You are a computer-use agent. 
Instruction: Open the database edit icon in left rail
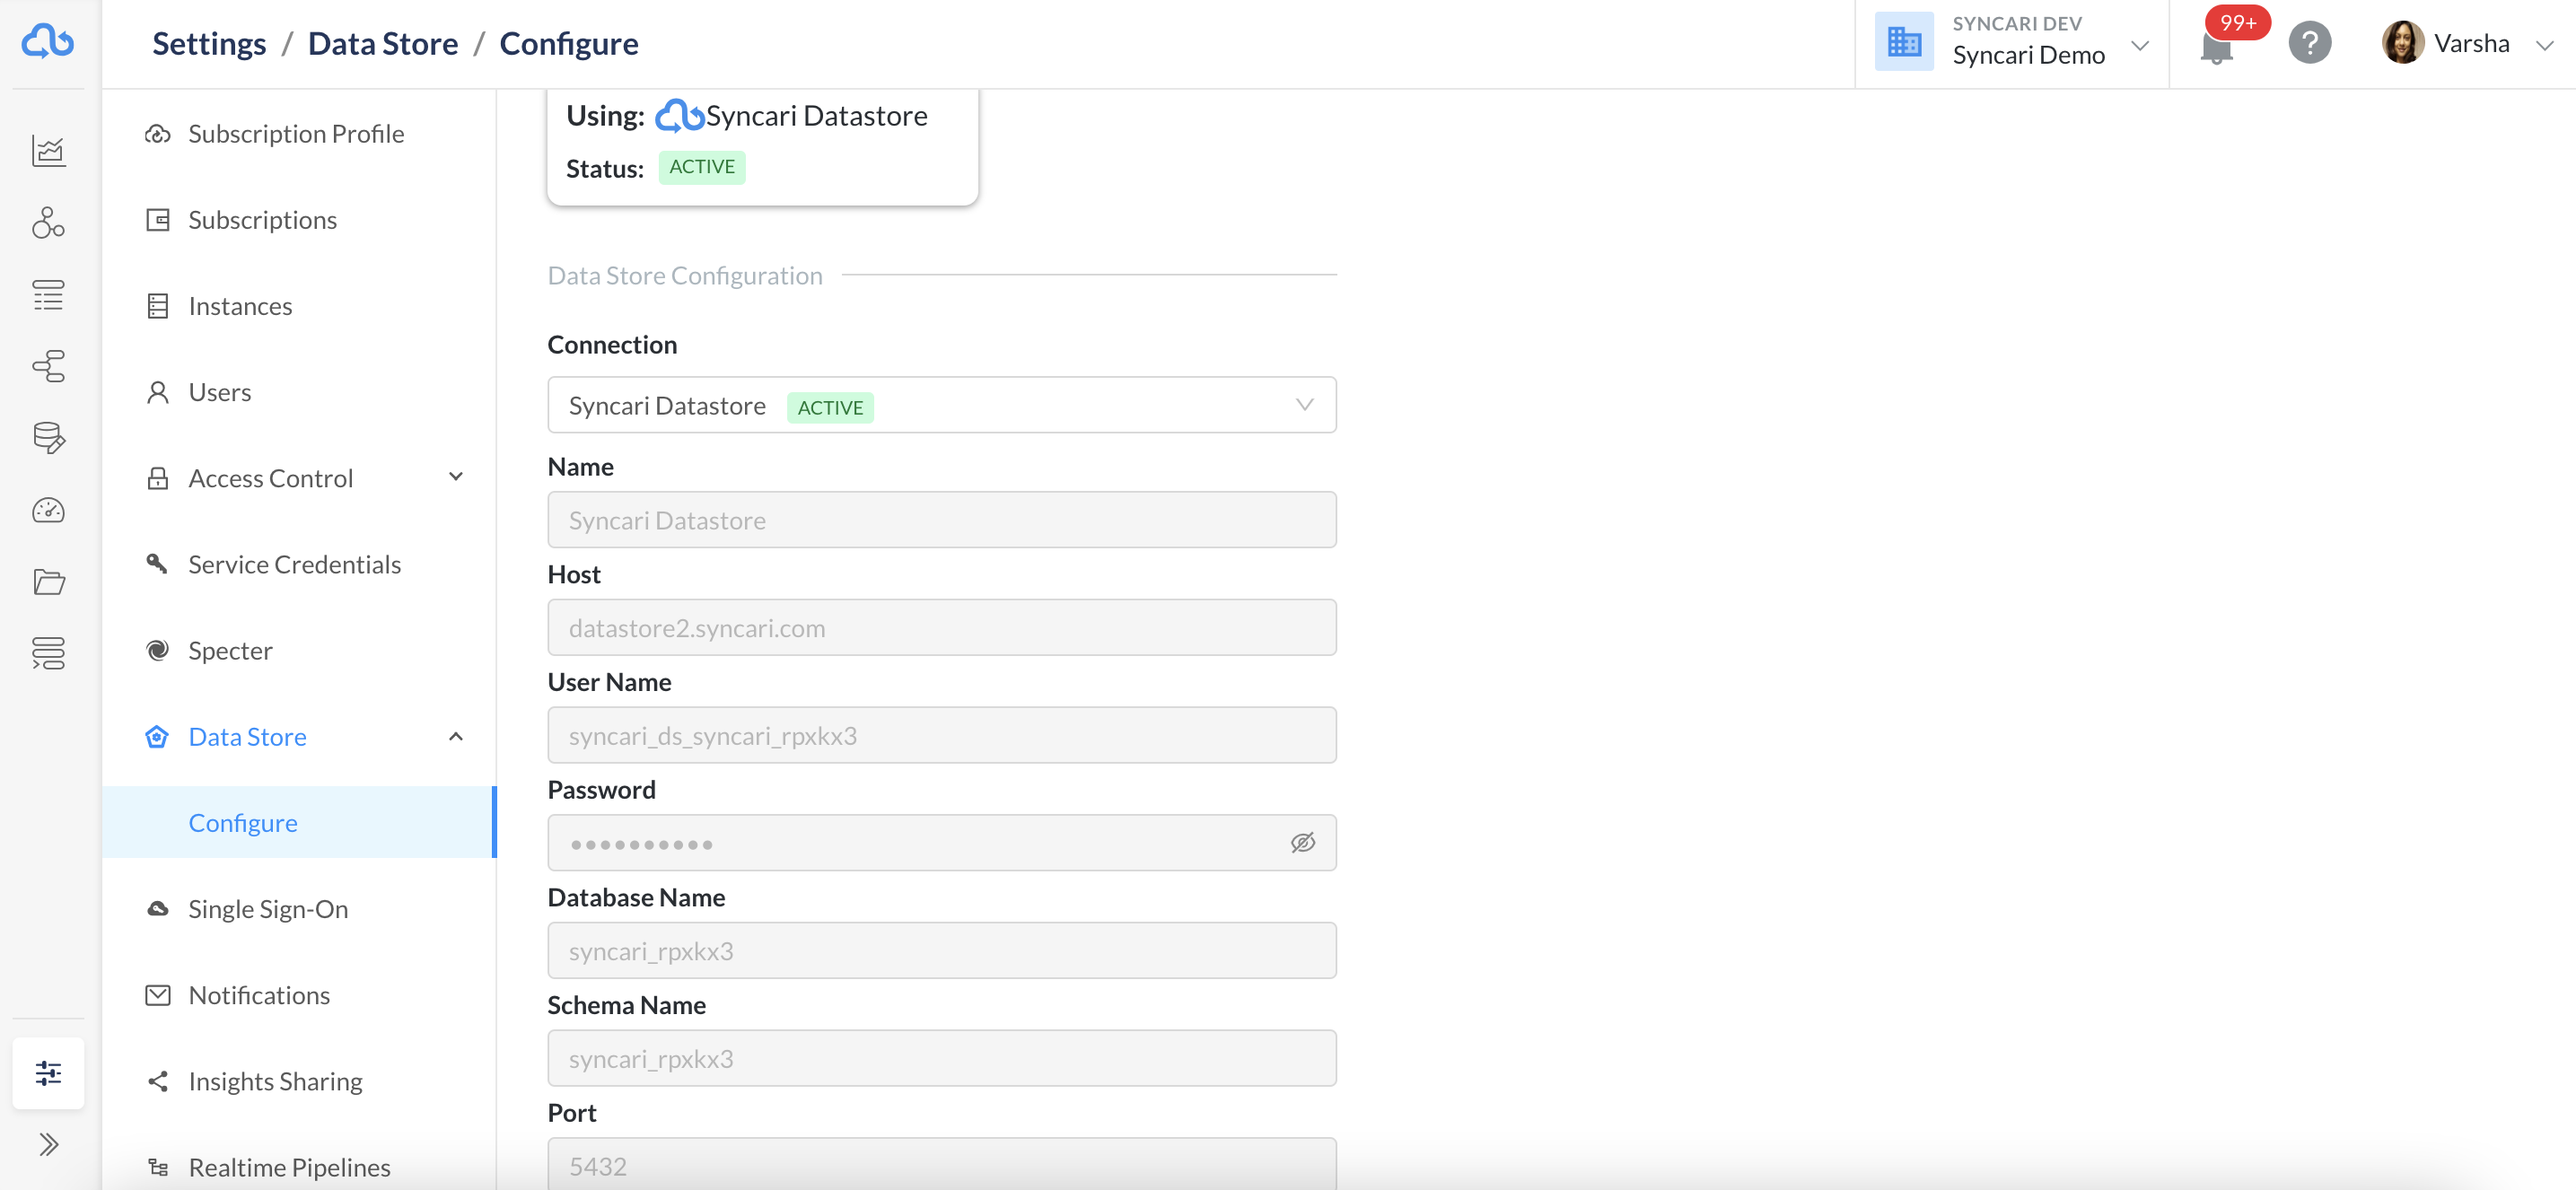click(48, 438)
